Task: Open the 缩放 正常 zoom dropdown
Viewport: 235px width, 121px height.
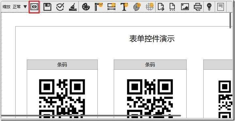Action: click(15, 7)
